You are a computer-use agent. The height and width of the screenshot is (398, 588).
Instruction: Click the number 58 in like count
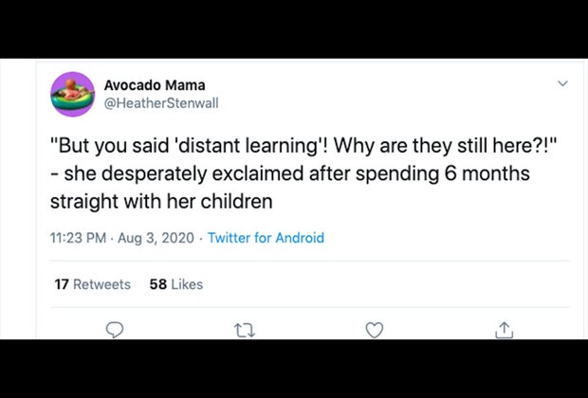point(158,284)
